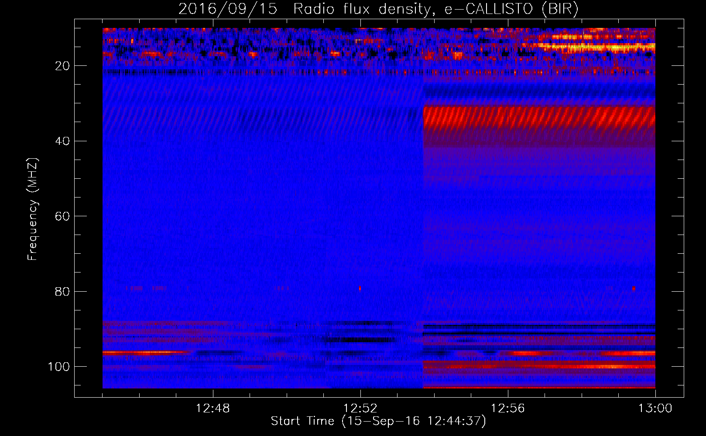Click the 12:52 time tick label
Image resolution: width=706 pixels, height=436 pixels.
(x=360, y=409)
